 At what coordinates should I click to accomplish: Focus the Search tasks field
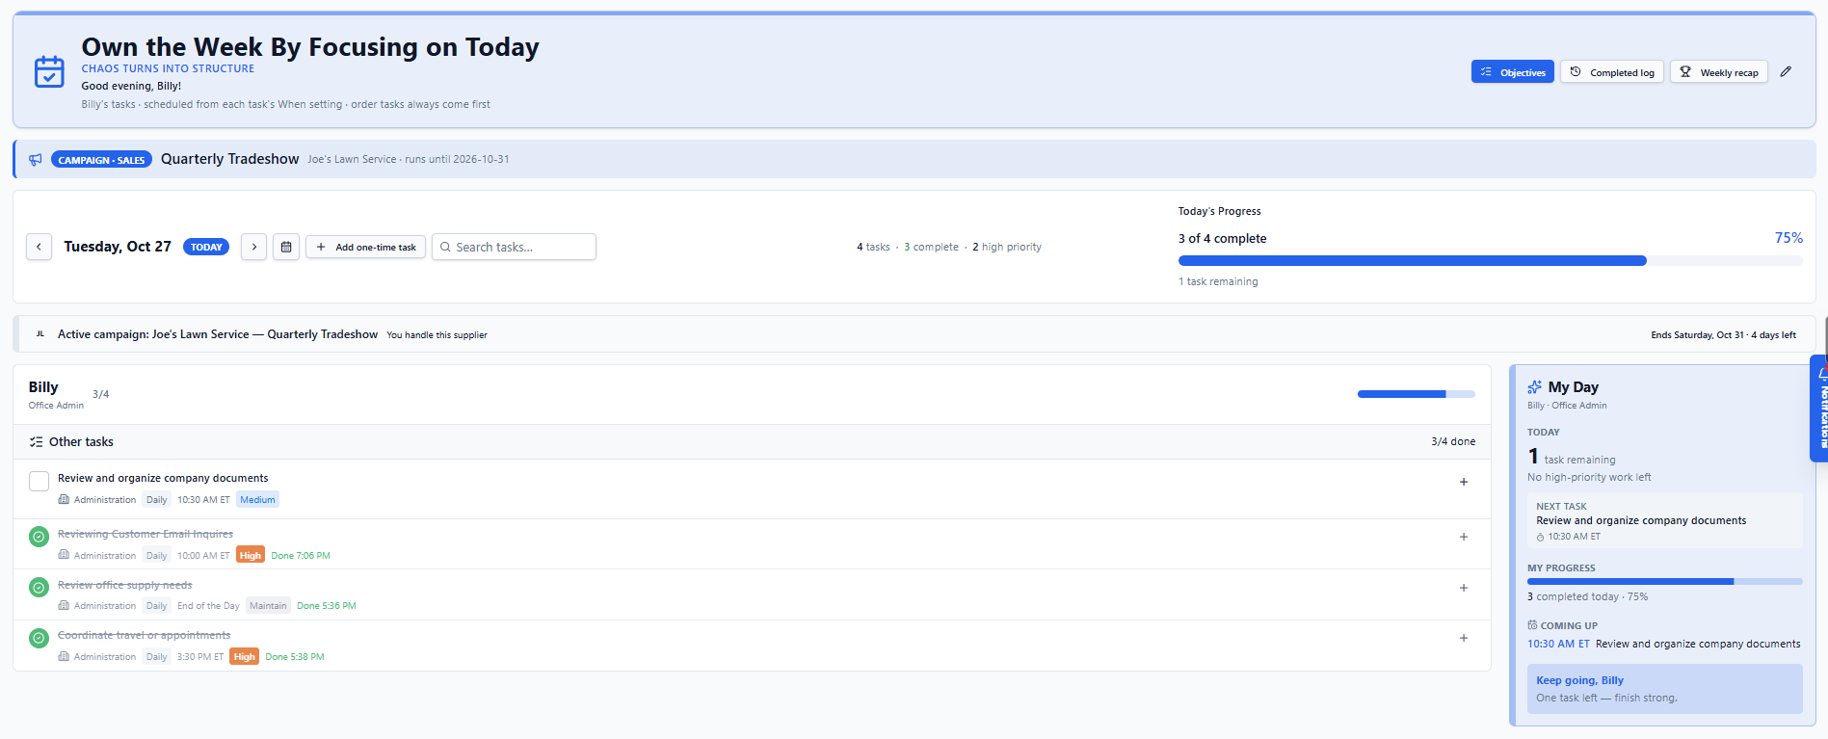click(x=514, y=247)
